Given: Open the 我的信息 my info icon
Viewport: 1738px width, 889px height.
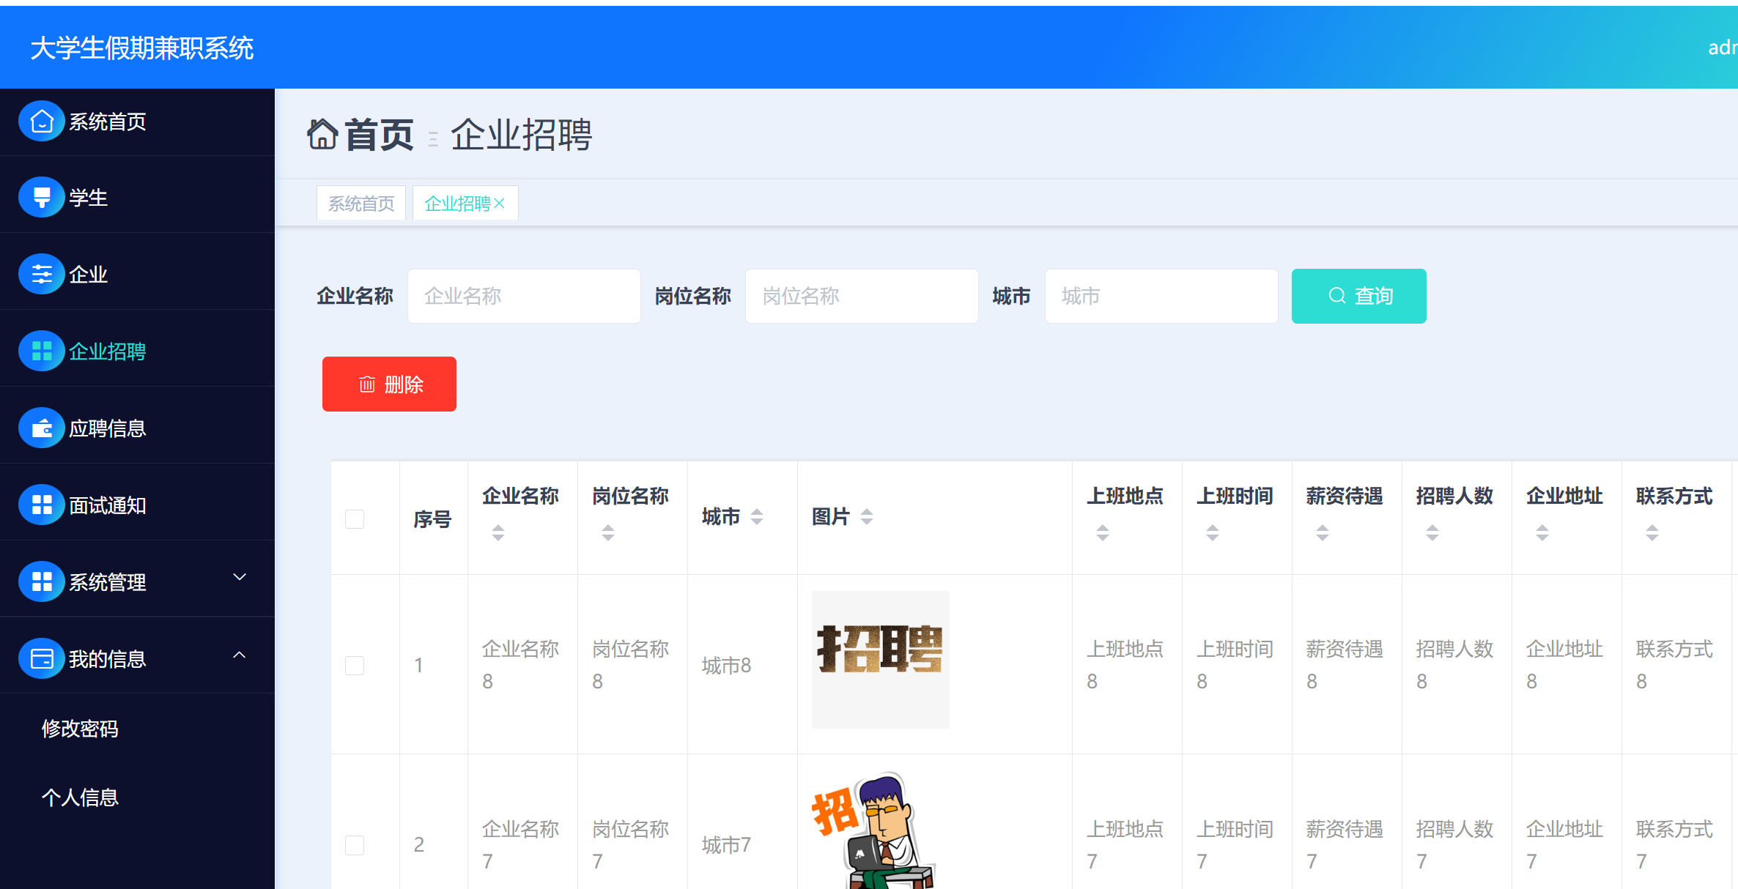Looking at the screenshot, I should [x=42, y=658].
